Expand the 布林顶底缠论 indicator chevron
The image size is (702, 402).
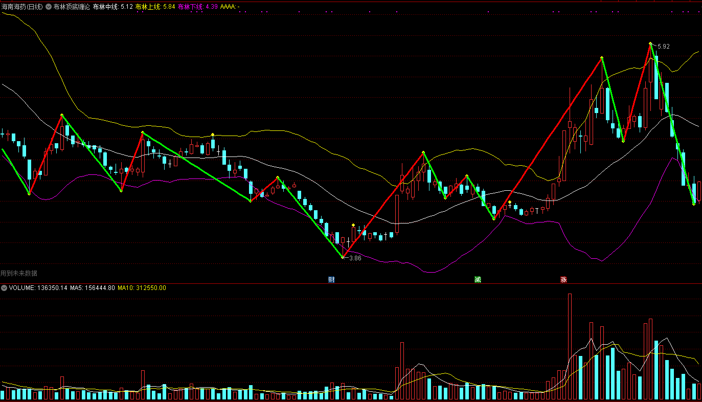point(49,7)
